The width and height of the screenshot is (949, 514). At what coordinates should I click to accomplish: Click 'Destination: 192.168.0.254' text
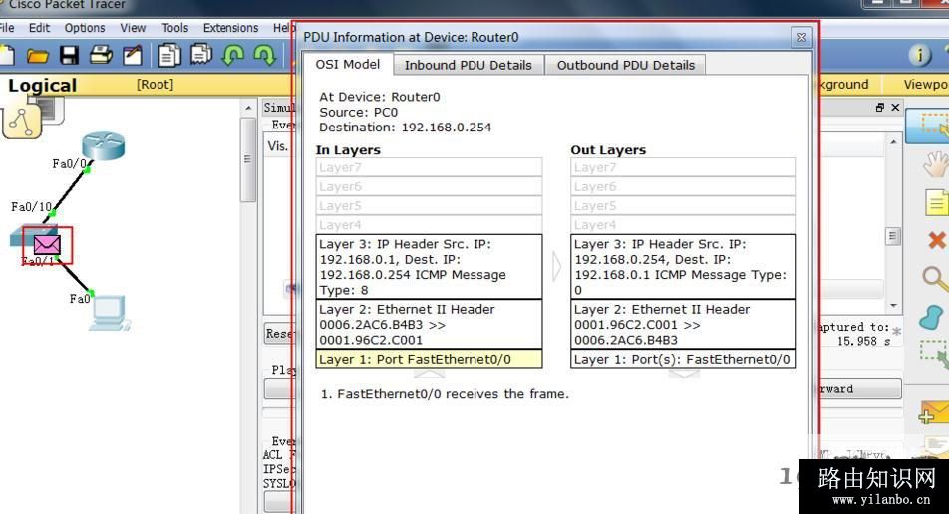405,128
